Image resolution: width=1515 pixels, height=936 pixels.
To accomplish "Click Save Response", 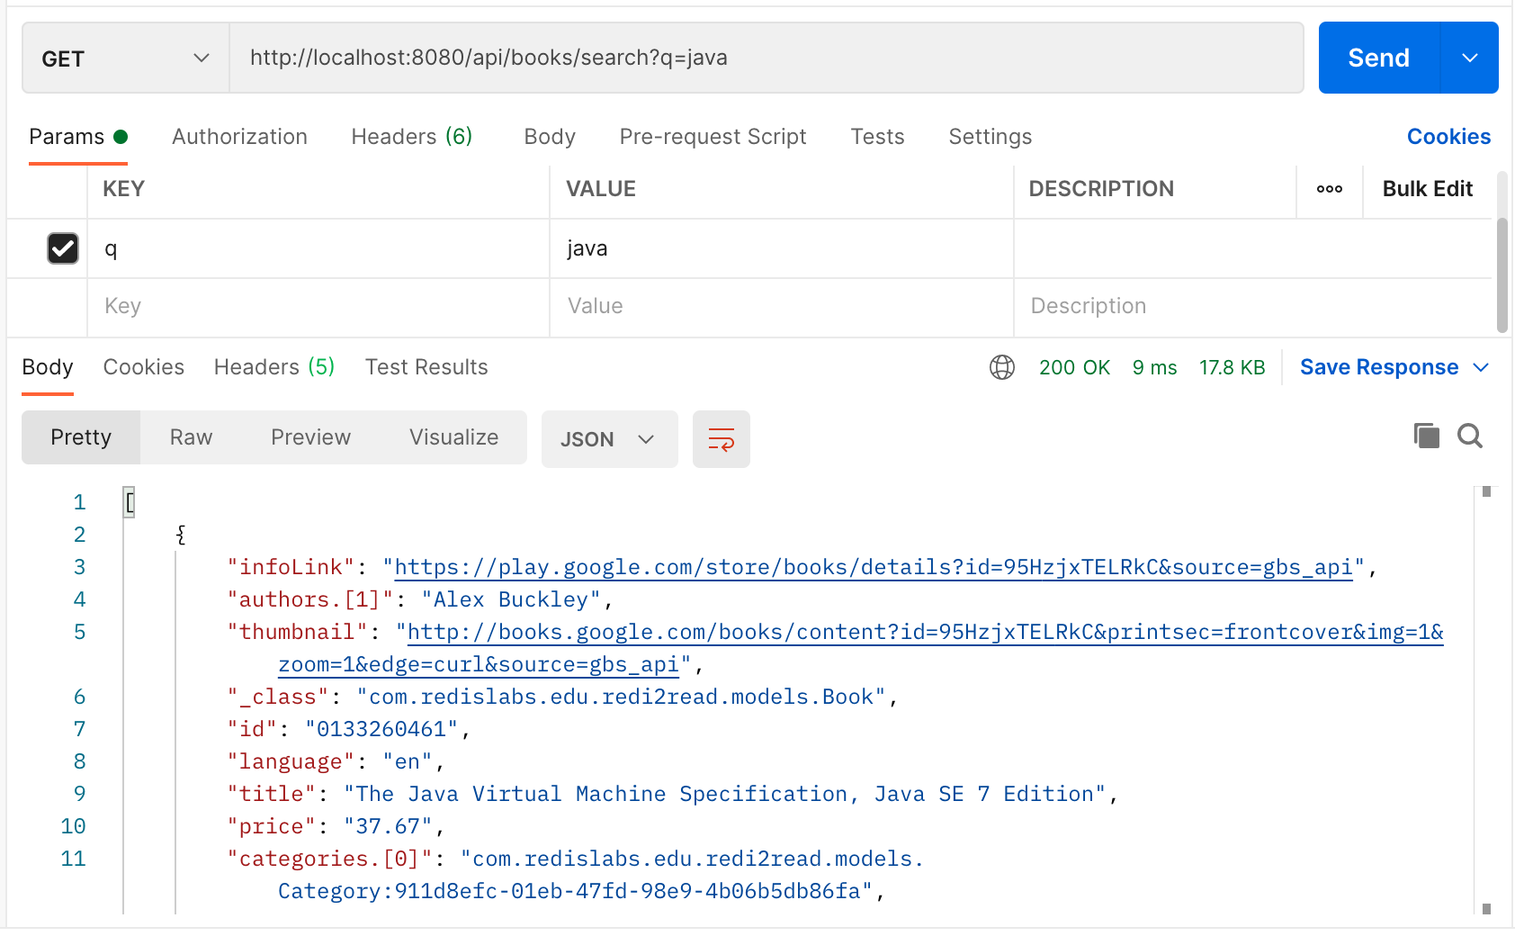I will pos(1379,367).
